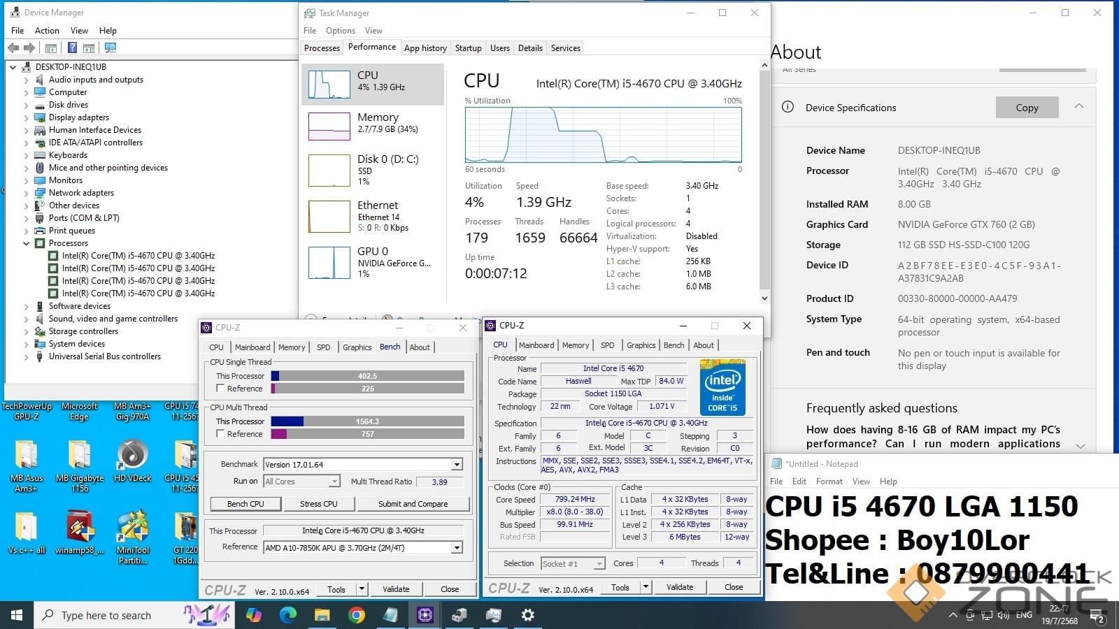The width and height of the screenshot is (1119, 629).
Task: Click the volume speaker icon in system tray
Action: coord(1004,615)
